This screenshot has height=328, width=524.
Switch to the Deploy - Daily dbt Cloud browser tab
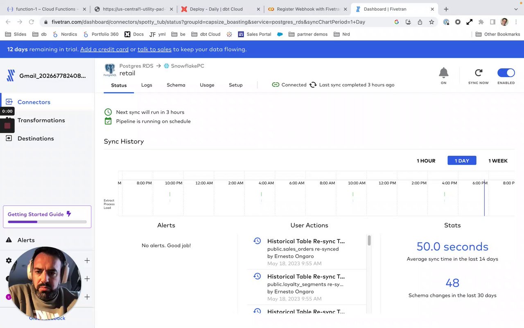click(x=220, y=9)
